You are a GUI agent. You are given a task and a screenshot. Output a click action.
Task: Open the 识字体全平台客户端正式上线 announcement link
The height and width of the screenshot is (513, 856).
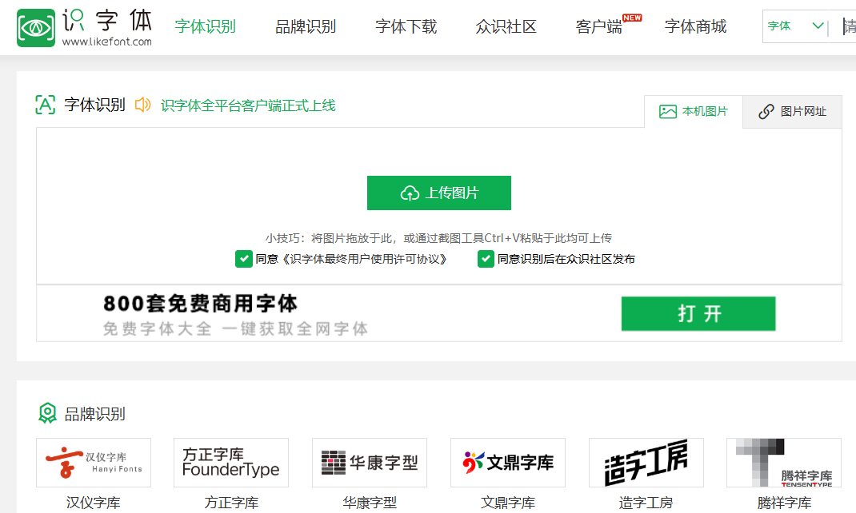pos(248,105)
